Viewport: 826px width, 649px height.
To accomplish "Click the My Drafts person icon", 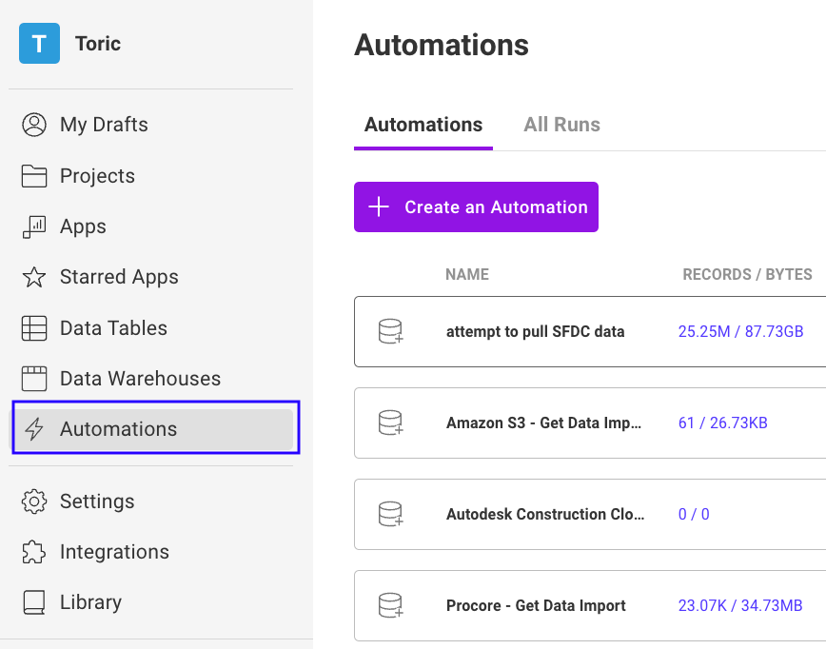I will pyautogui.click(x=34, y=125).
